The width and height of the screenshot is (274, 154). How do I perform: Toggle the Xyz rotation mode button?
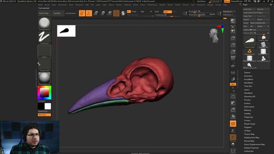pyautogui.click(x=233, y=84)
